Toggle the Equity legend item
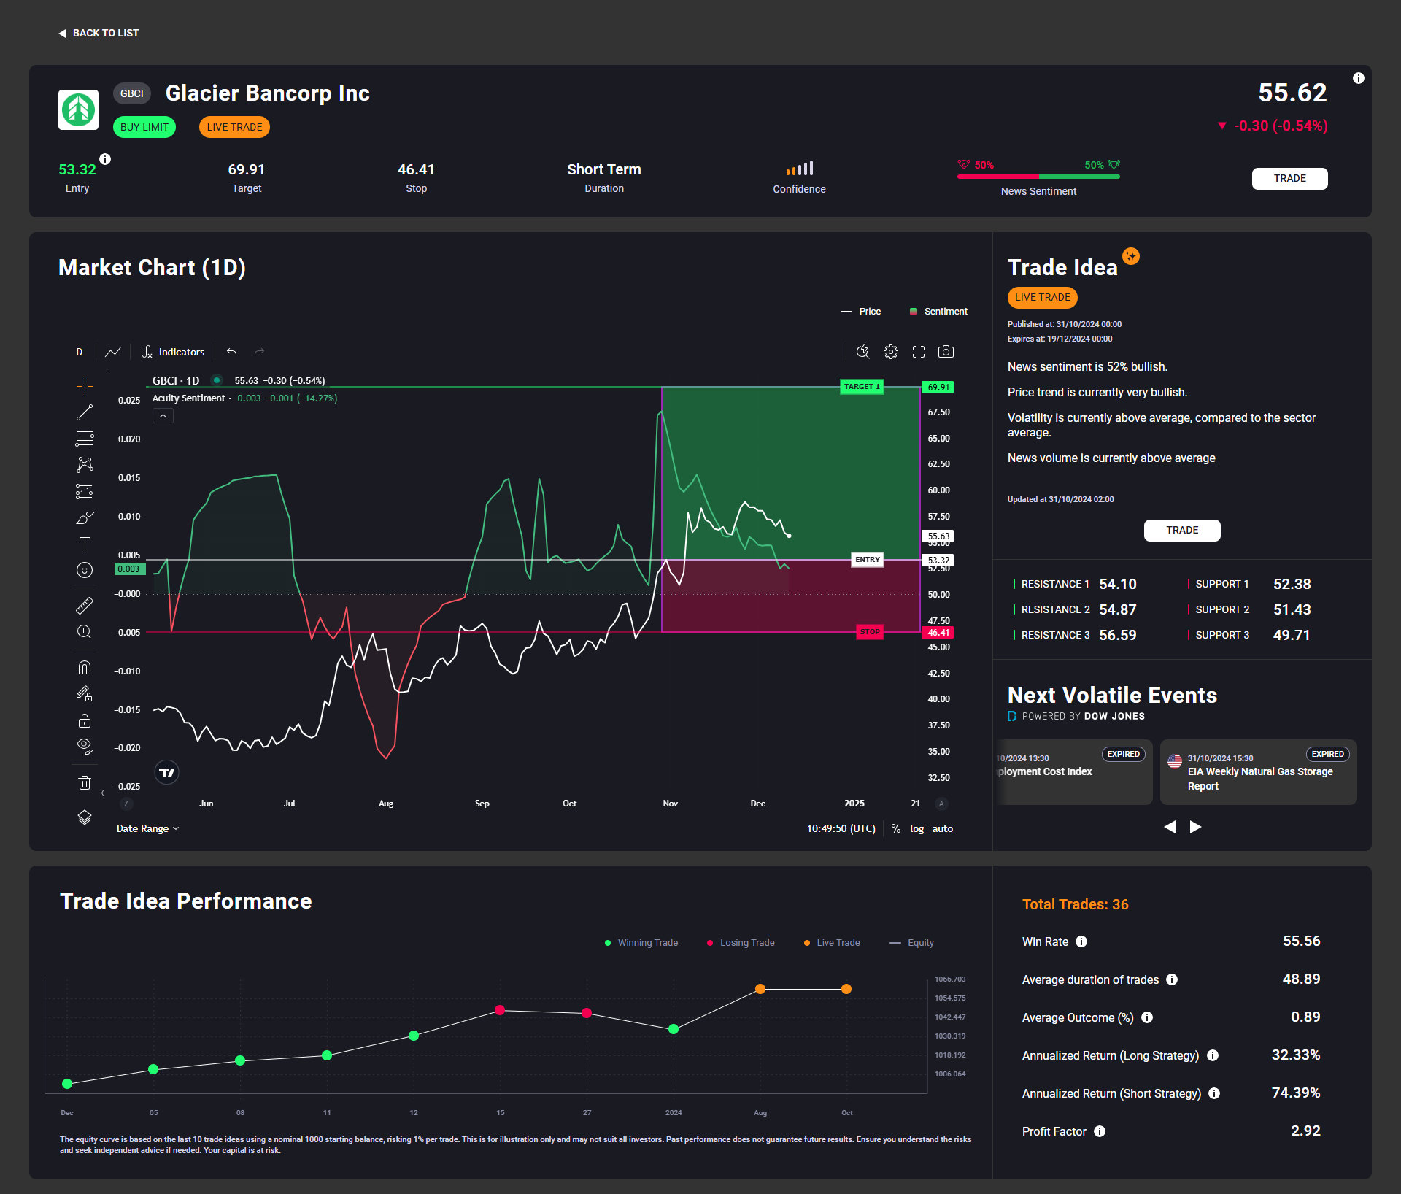 tap(912, 943)
